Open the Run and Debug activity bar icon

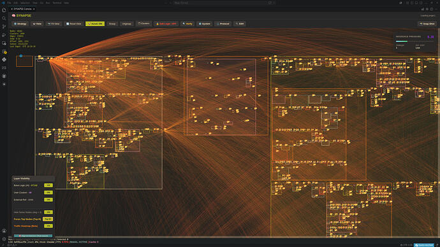(4, 35)
